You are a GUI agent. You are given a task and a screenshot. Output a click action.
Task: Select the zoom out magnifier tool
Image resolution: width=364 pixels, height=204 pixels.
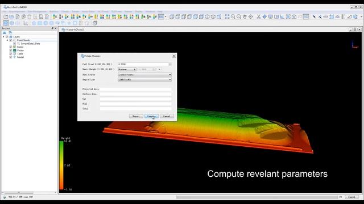coord(239,16)
